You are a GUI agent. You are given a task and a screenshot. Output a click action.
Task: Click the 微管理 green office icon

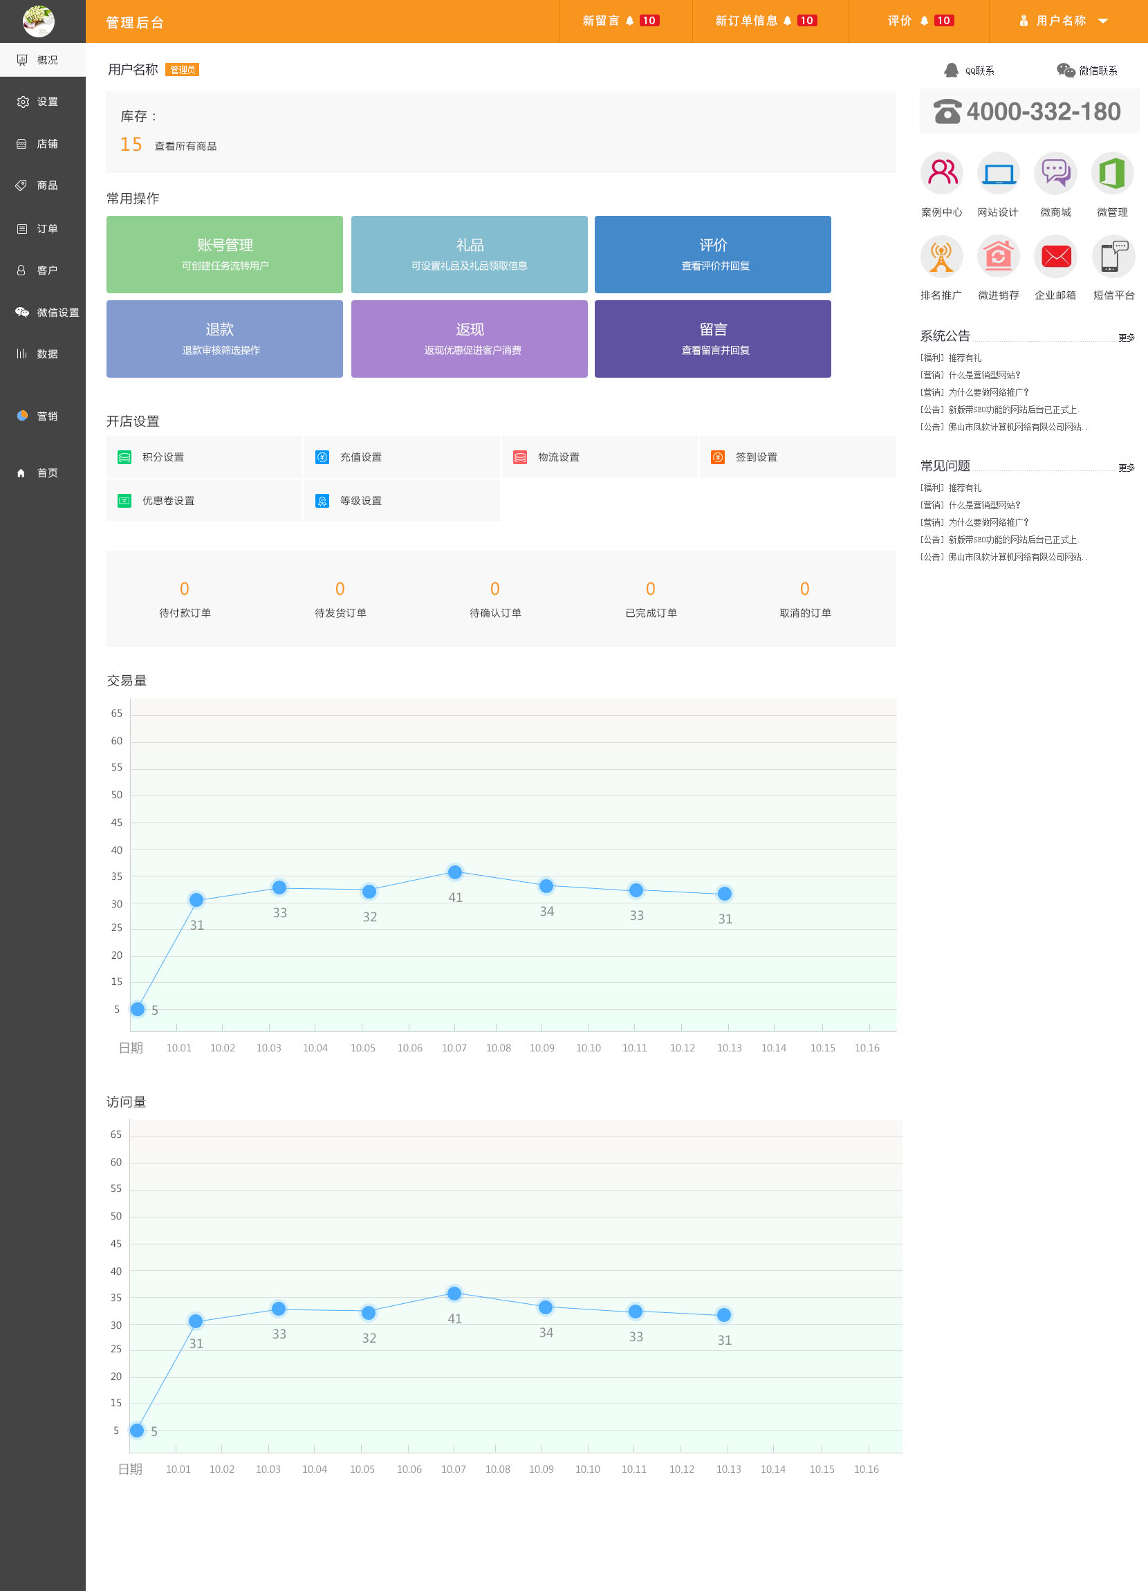click(x=1112, y=173)
